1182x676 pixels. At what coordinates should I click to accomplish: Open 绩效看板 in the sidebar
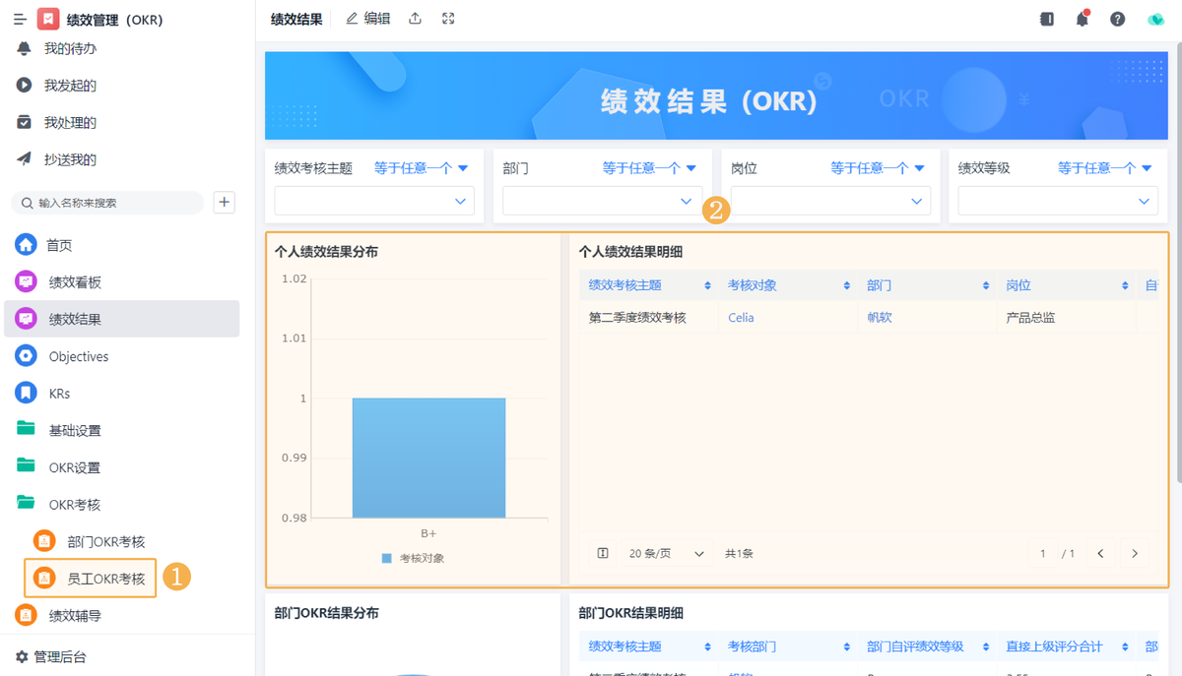[75, 282]
